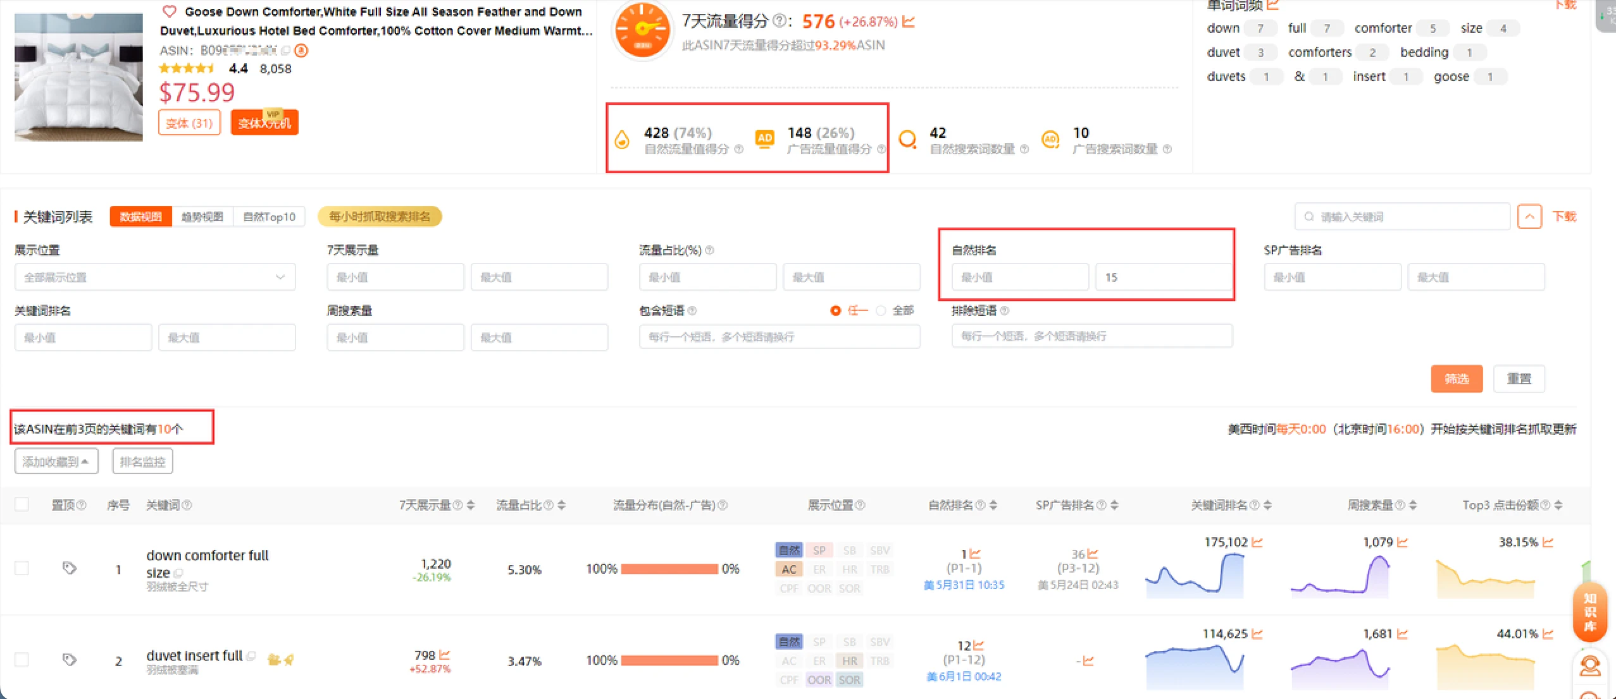This screenshot has width=1616, height=699.
Task: Switch to 趋势视图 tab
Action: coord(202,217)
